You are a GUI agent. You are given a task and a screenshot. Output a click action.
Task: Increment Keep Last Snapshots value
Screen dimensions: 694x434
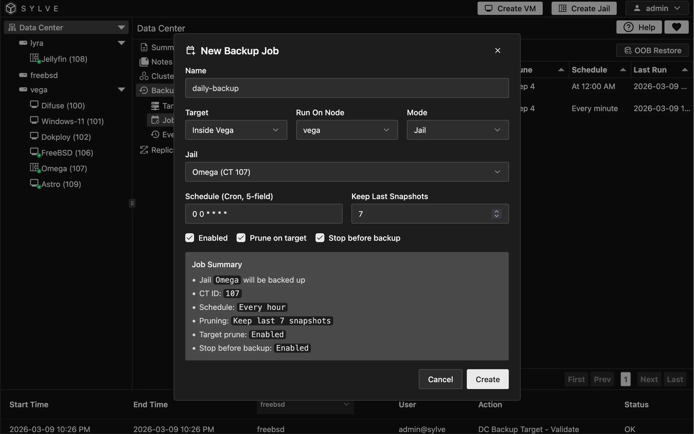pos(496,211)
